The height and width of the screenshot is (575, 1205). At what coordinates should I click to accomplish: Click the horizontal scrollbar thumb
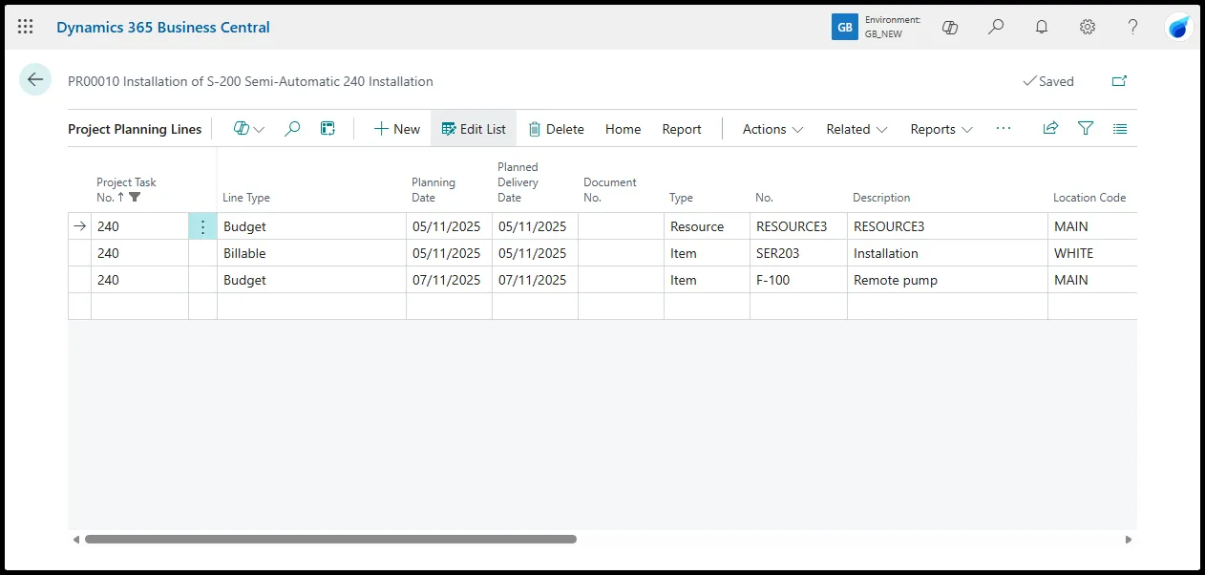click(330, 540)
